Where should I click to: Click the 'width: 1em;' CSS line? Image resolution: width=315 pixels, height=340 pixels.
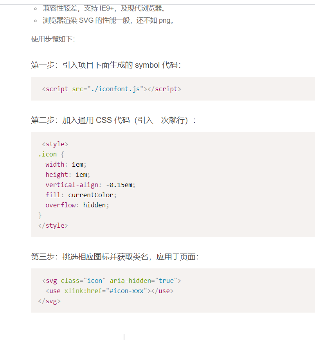click(x=66, y=164)
